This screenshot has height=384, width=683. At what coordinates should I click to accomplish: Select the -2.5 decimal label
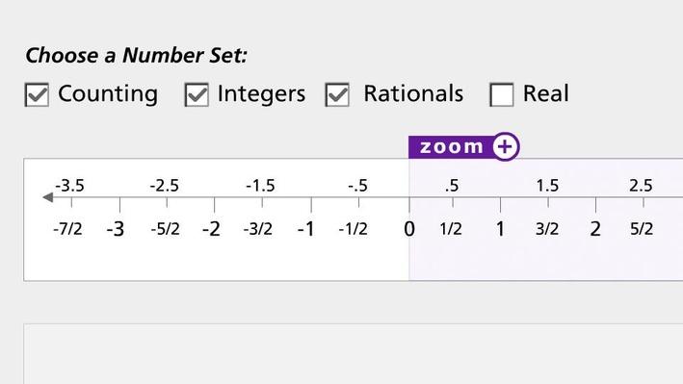(x=164, y=186)
